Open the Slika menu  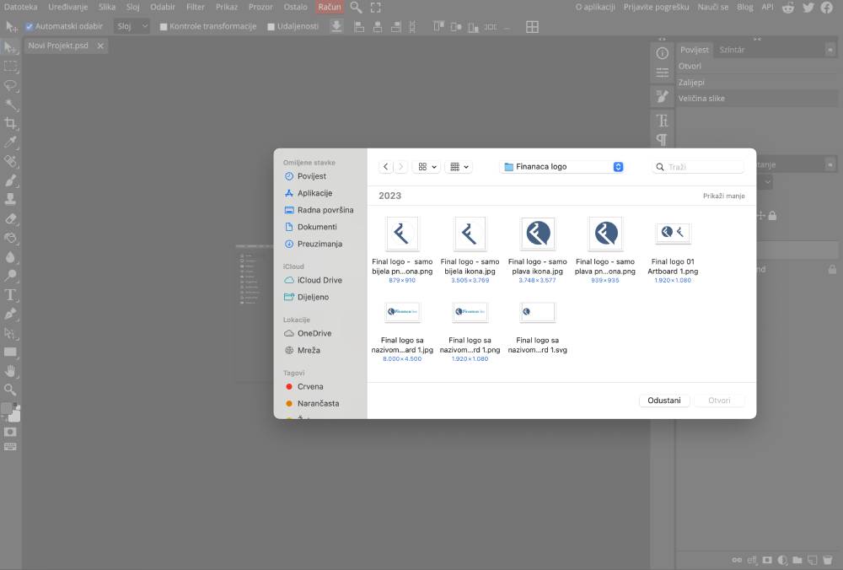(107, 7)
